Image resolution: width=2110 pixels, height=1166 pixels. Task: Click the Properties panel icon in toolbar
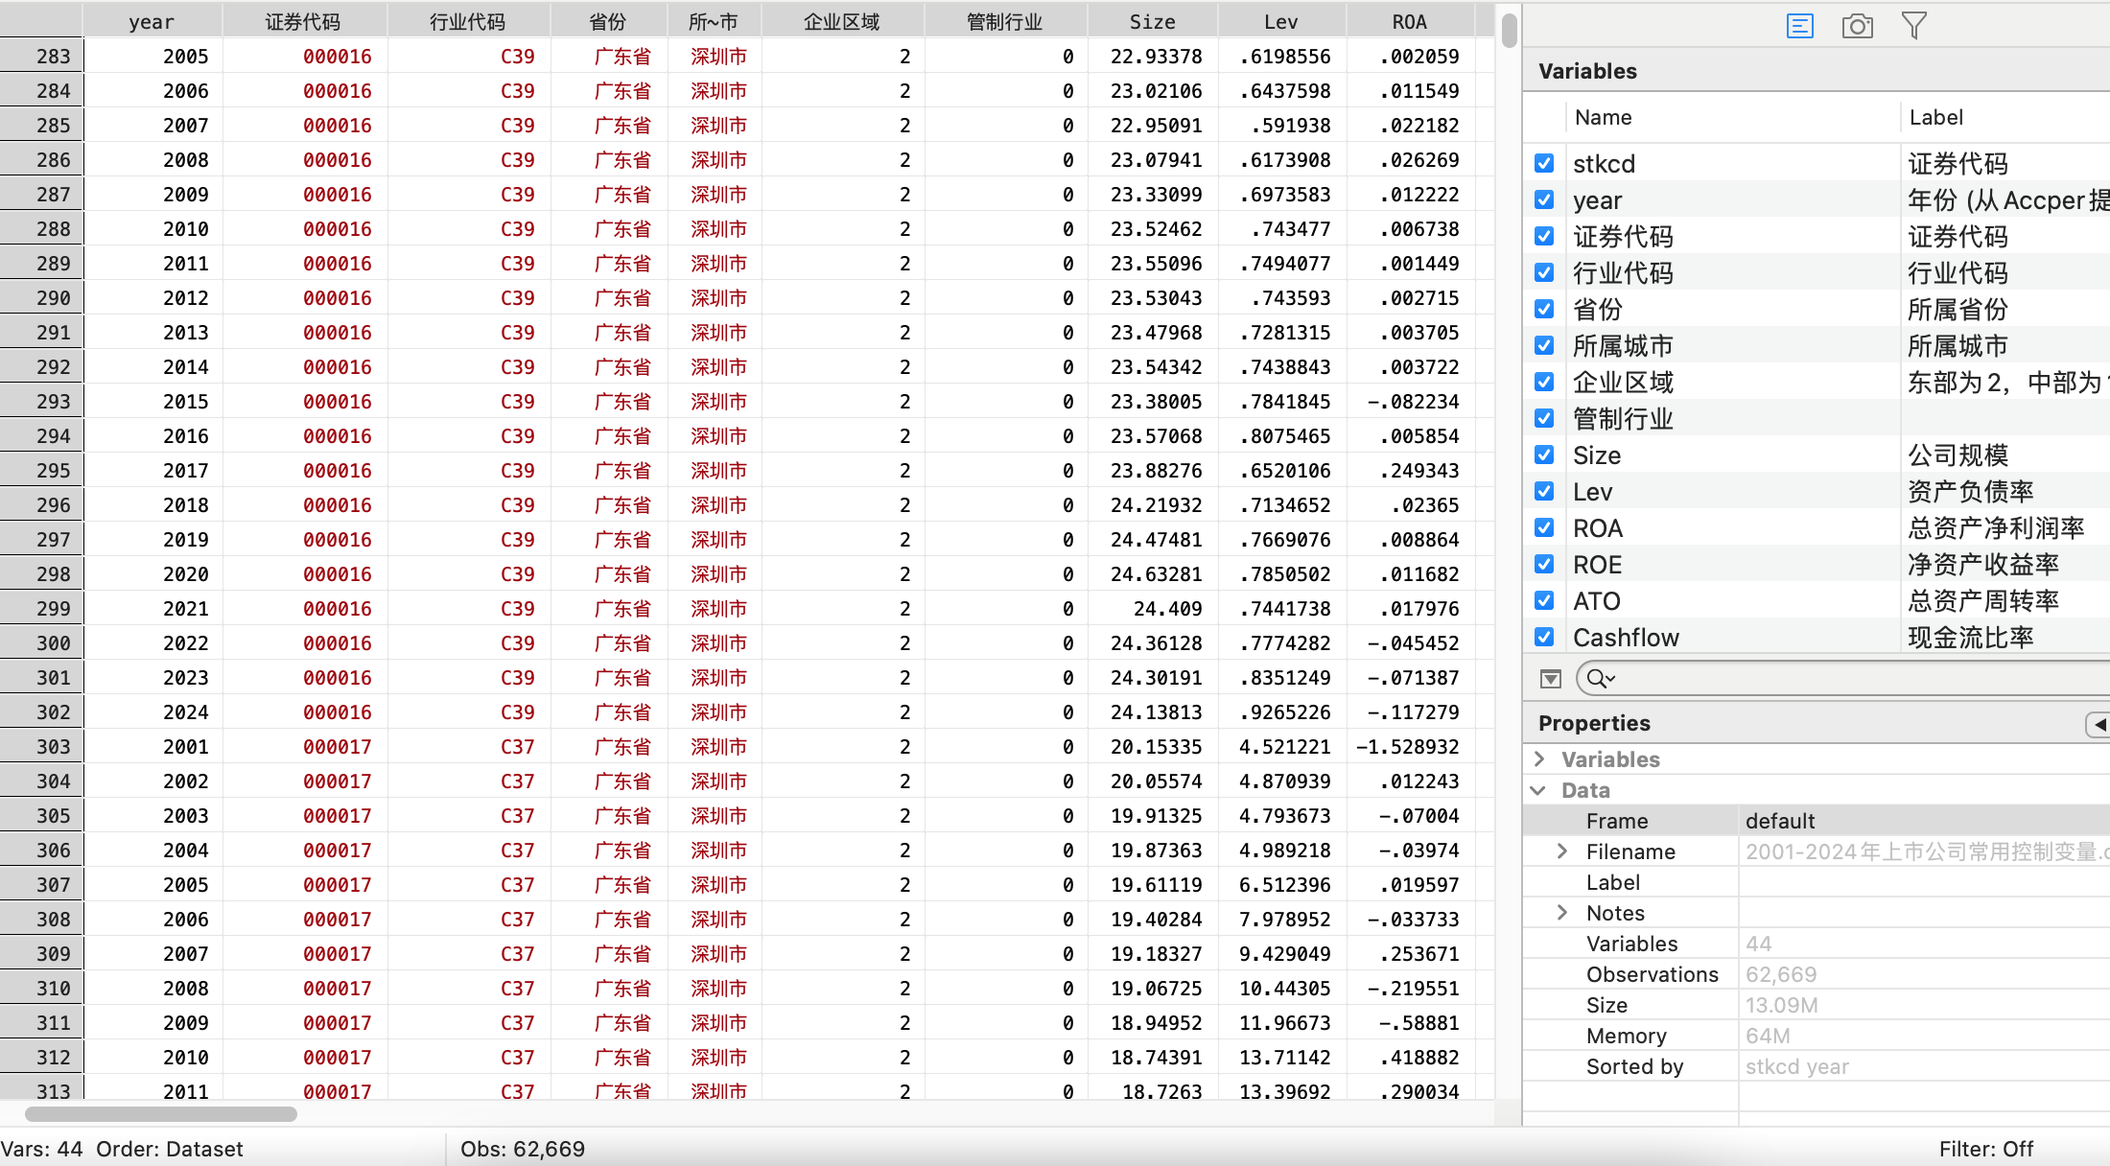[x=1800, y=26]
